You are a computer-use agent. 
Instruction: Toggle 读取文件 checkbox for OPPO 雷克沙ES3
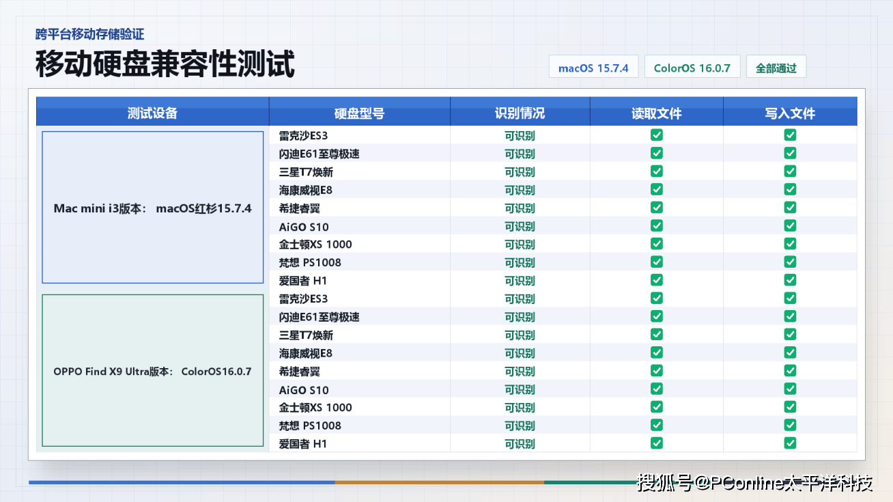click(x=657, y=298)
